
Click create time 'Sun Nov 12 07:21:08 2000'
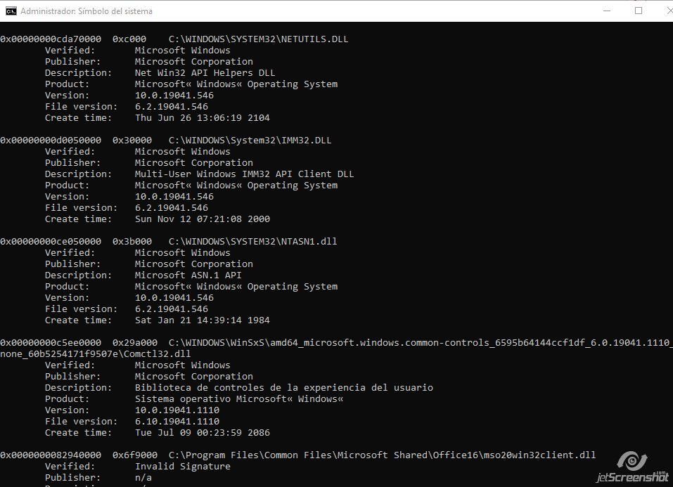[x=202, y=219]
